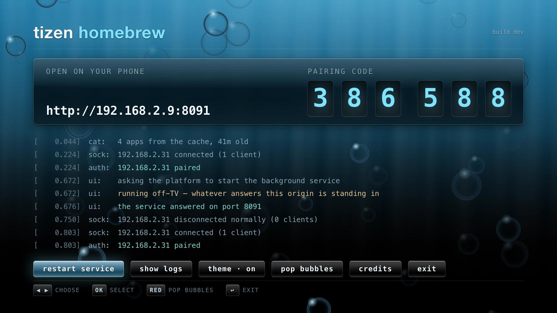Click the RED key hint badge
This screenshot has height=313, width=557.
coord(156,290)
